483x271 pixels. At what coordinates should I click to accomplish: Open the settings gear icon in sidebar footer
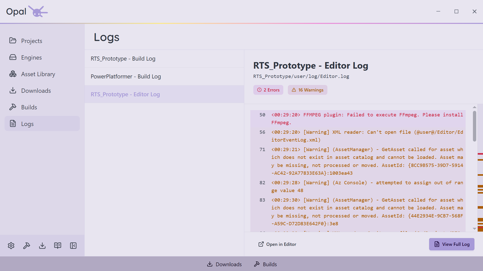pos(11,246)
